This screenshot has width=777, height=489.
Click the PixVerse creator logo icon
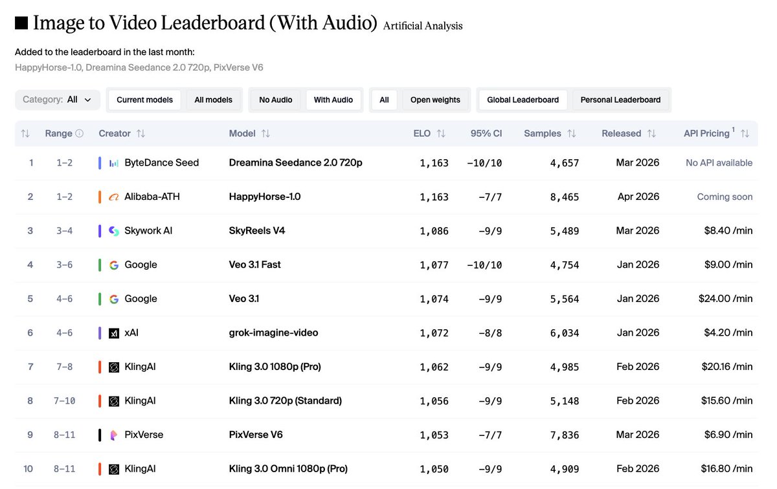click(114, 435)
